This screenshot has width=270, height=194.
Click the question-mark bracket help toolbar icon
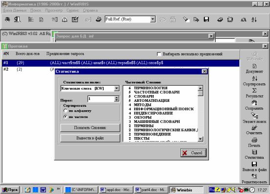[x=55, y=20]
